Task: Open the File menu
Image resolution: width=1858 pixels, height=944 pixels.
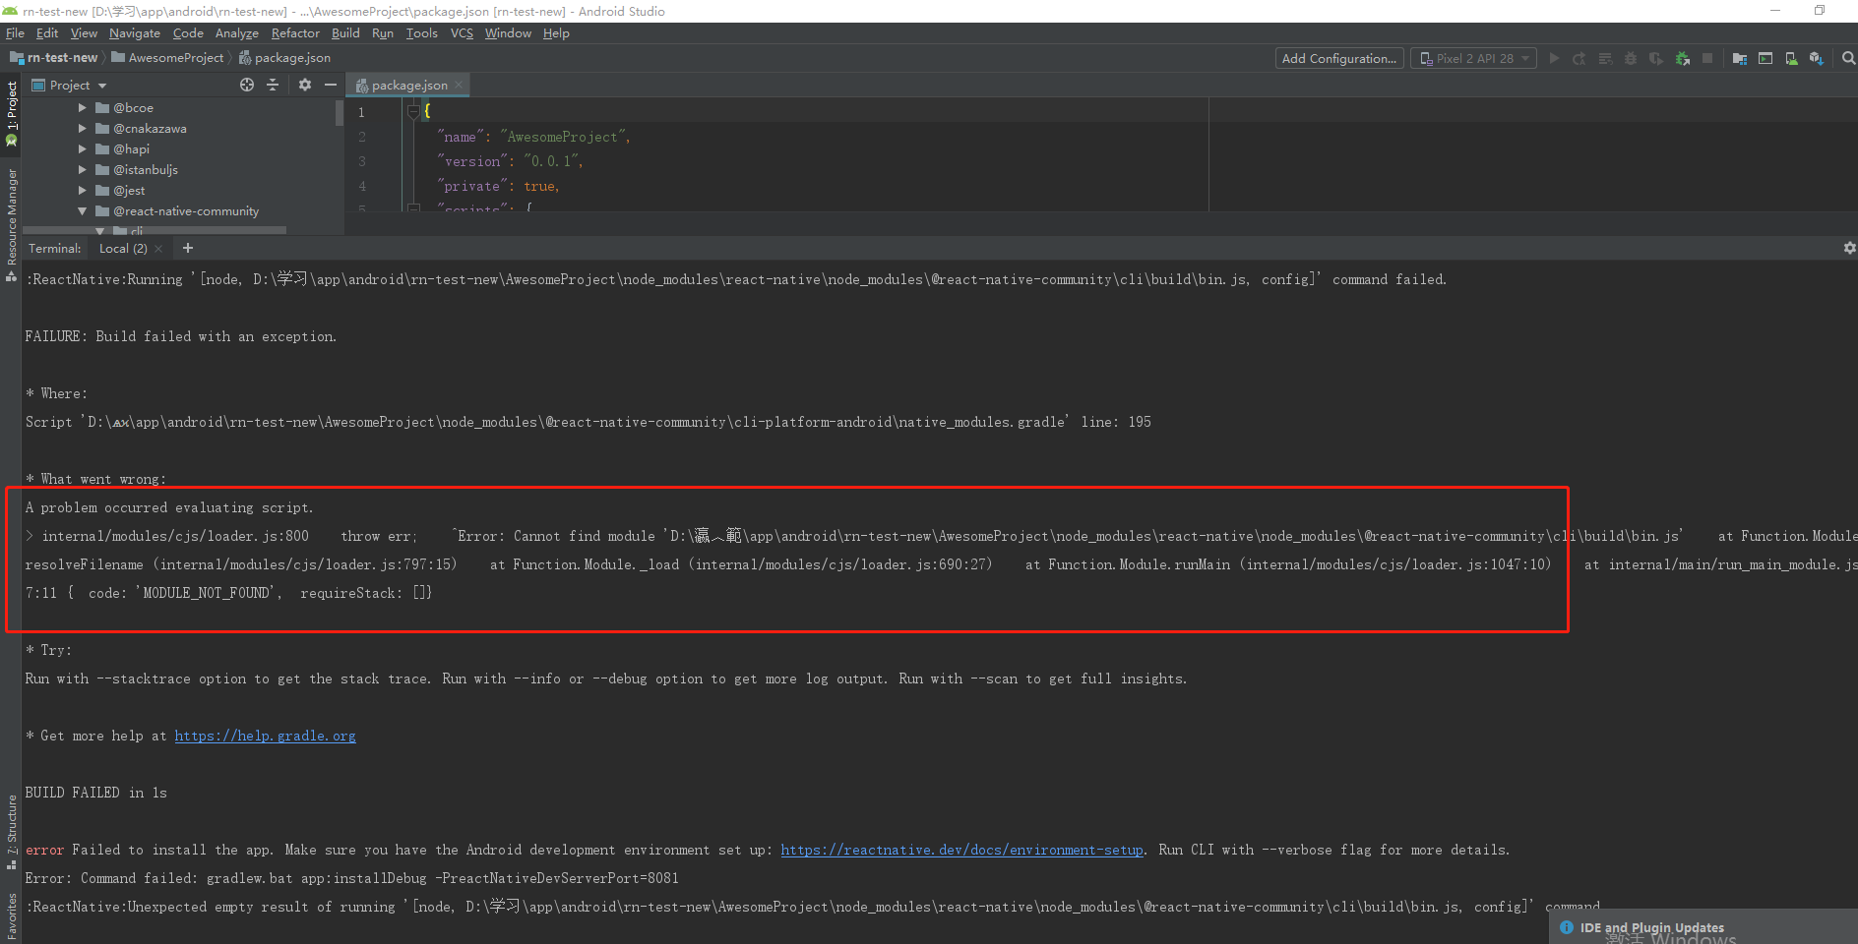Action: (x=15, y=33)
